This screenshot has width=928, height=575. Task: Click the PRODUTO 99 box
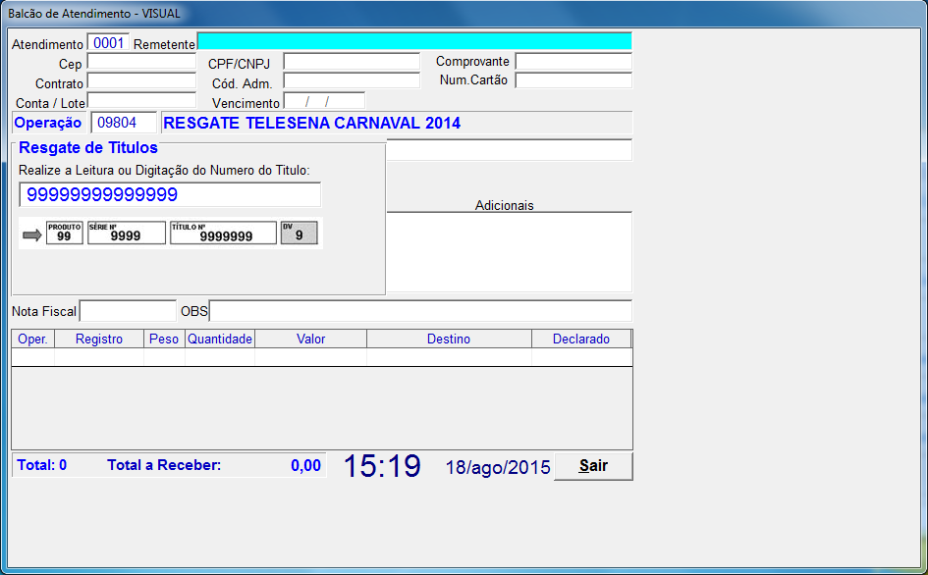click(x=65, y=234)
